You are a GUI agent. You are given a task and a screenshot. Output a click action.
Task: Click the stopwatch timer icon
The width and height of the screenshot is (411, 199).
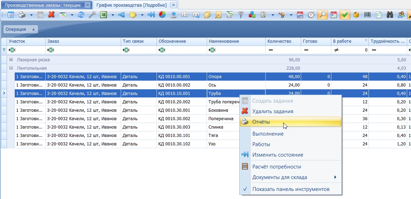tap(311, 15)
